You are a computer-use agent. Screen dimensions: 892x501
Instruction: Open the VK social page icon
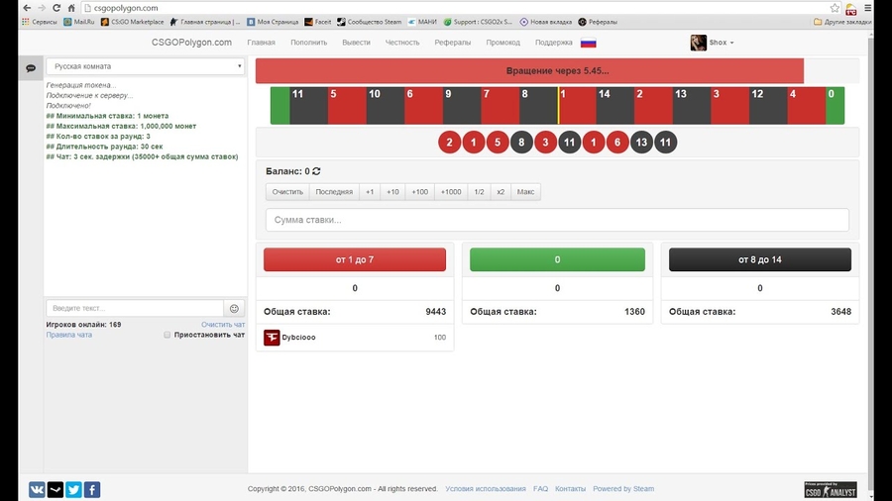pos(37,489)
